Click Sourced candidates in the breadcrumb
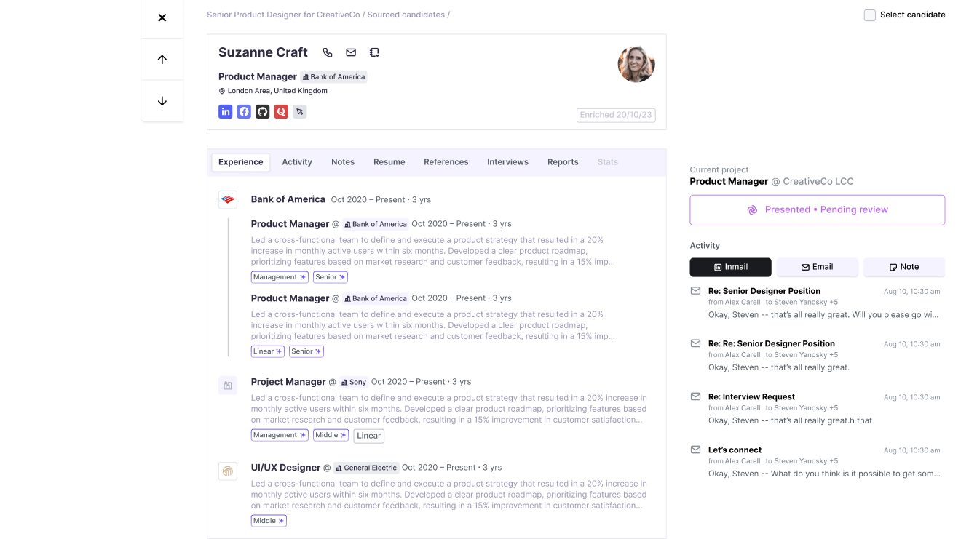This screenshot has width=969, height=539. [x=406, y=15]
